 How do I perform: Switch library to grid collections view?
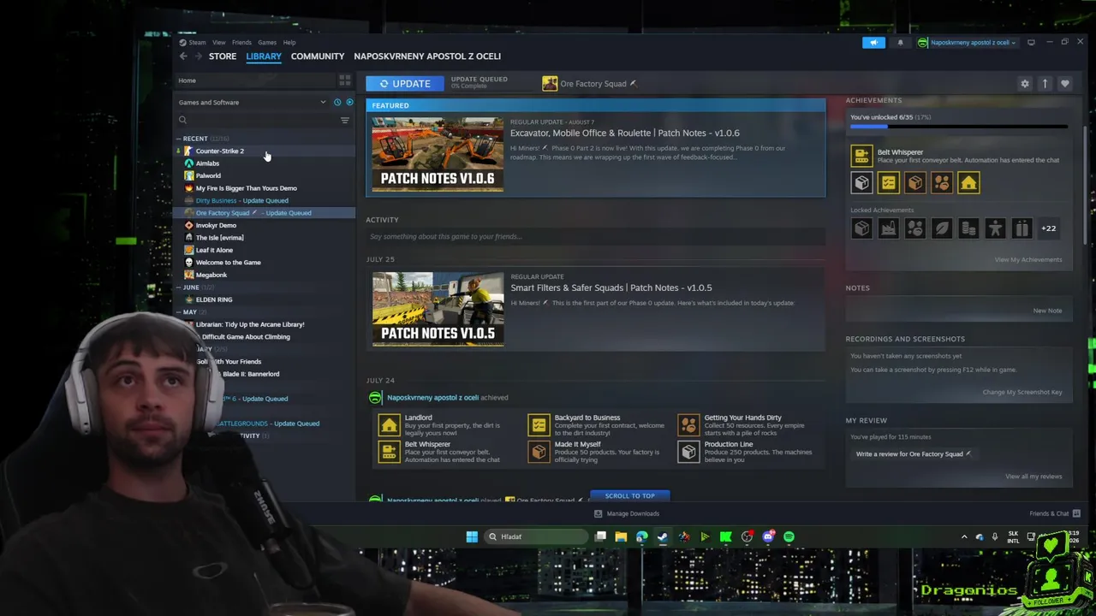point(344,80)
